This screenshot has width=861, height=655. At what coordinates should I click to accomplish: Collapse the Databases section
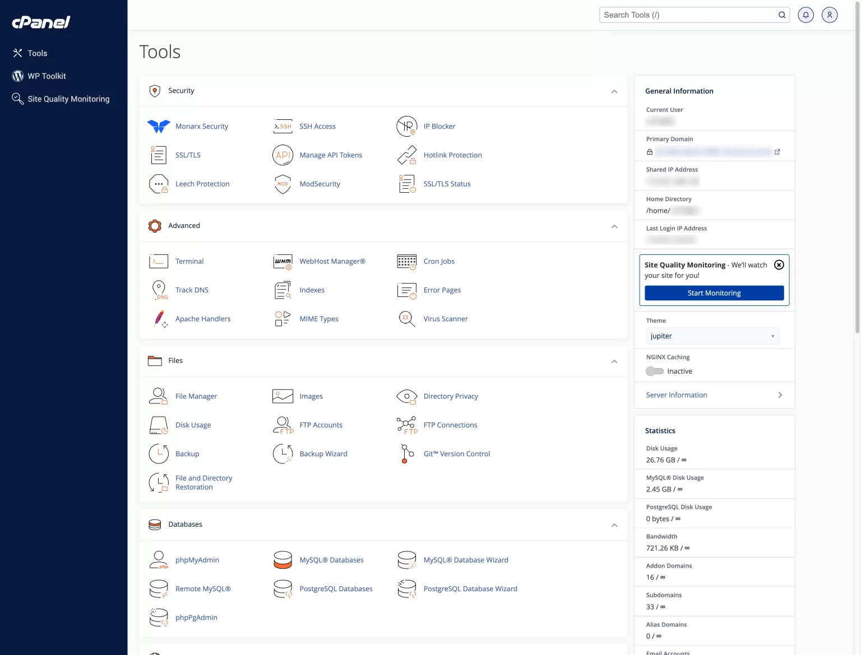click(614, 525)
